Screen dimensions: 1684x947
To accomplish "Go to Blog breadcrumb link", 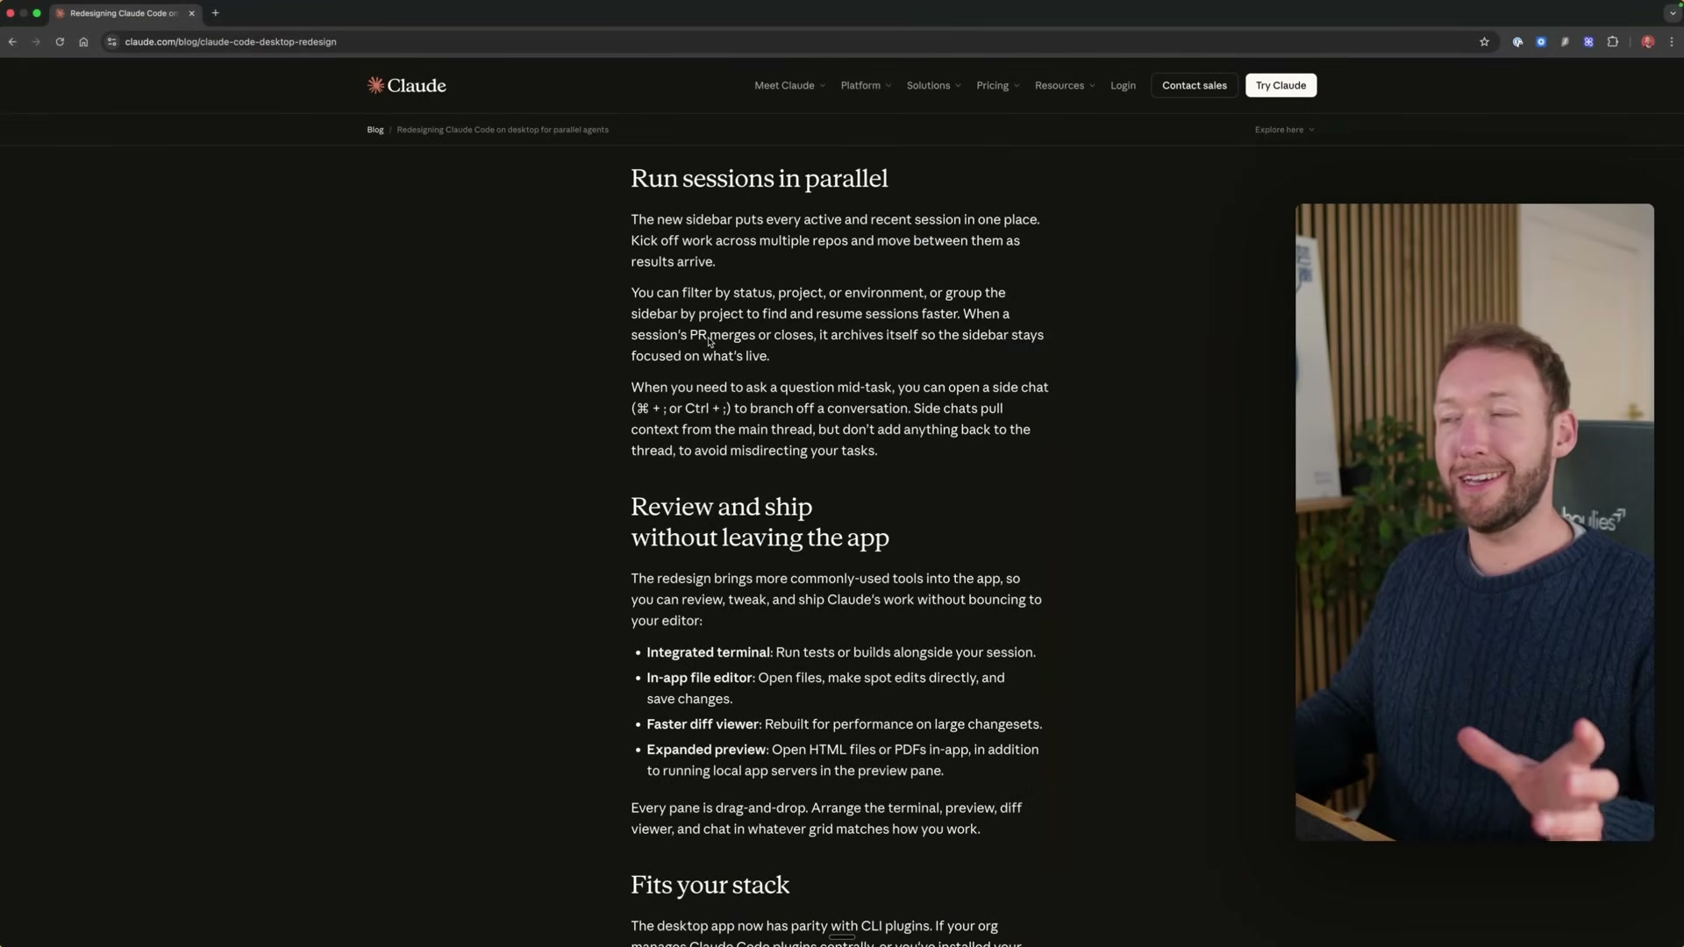I will click(x=375, y=130).
